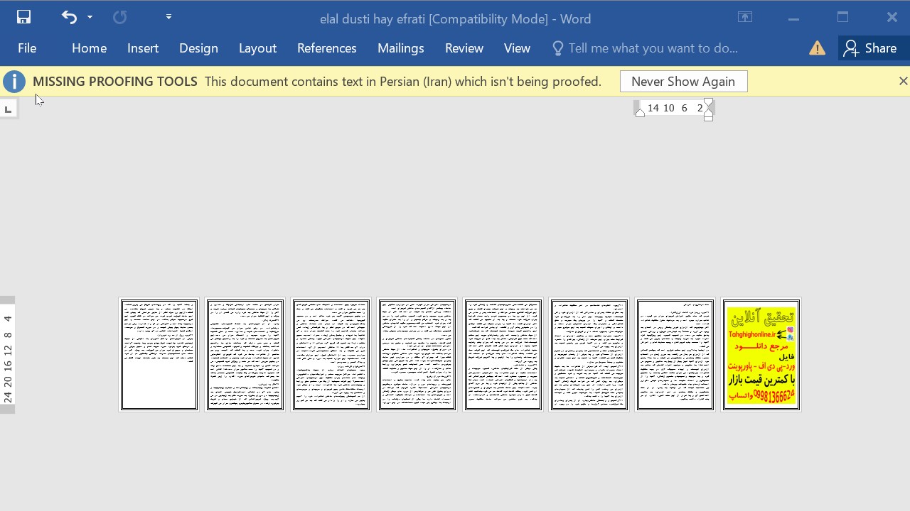Open Customize Quick Access Toolbar dropdown
This screenshot has width=910, height=511.
pos(168,17)
